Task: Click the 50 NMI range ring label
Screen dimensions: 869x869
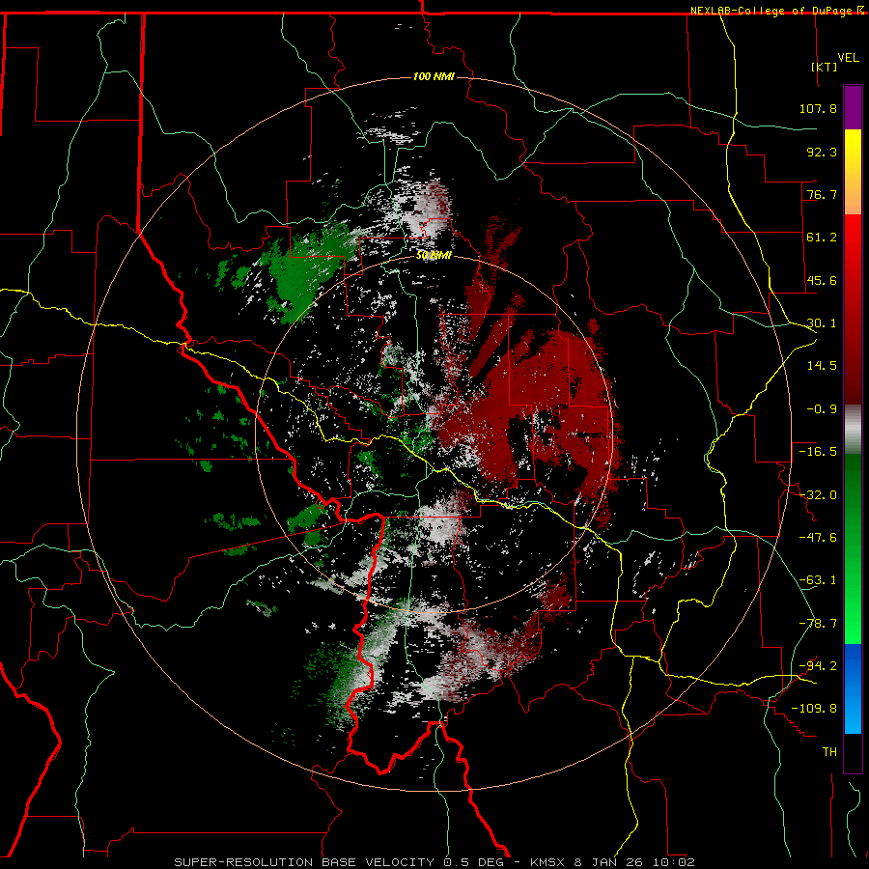Action: coord(434,256)
